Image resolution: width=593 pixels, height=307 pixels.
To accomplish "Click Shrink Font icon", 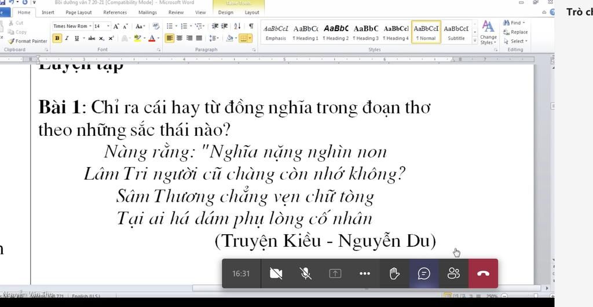I will [x=125, y=26].
